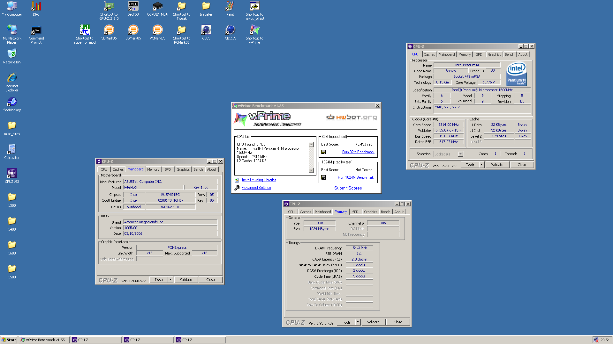The height and width of the screenshot is (344, 613).
Task: Click the Start button on taskbar
Action: [x=9, y=340]
